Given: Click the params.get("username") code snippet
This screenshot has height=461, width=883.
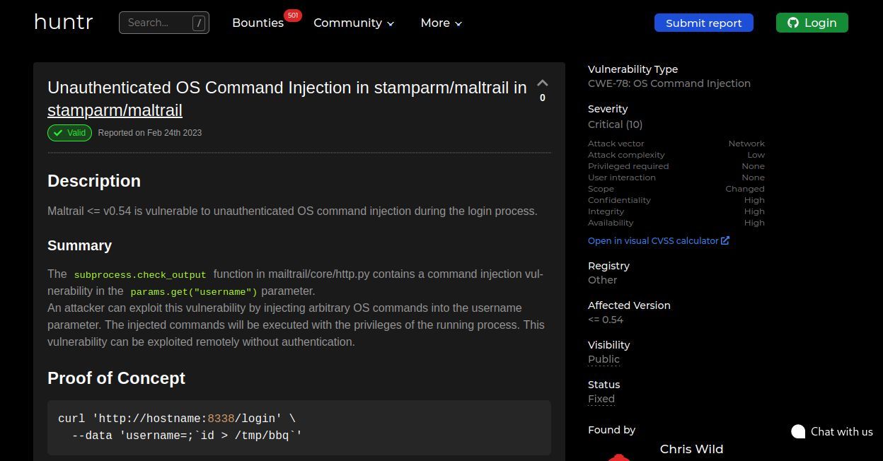Looking at the screenshot, I should (x=194, y=292).
